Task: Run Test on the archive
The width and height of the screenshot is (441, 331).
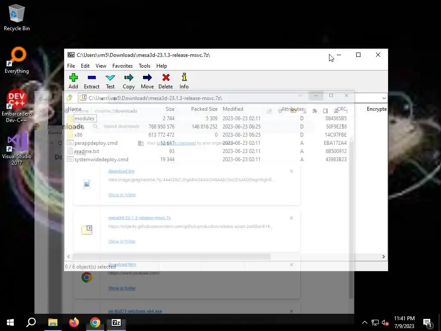Action: (x=110, y=81)
